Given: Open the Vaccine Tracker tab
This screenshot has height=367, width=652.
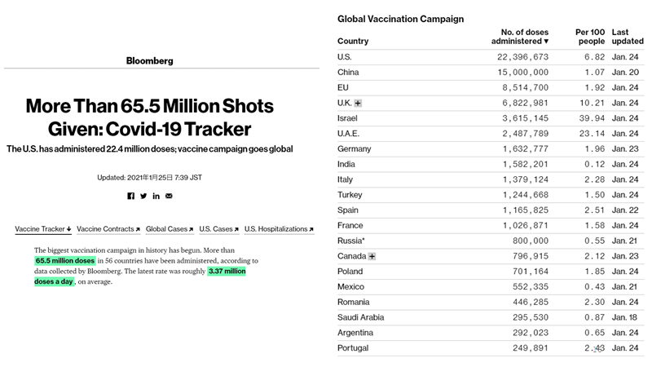Looking at the screenshot, I should point(43,229).
